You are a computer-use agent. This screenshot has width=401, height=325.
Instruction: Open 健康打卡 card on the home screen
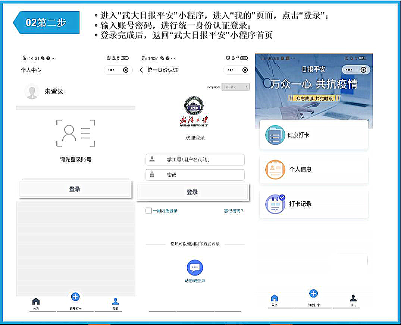pos(313,135)
